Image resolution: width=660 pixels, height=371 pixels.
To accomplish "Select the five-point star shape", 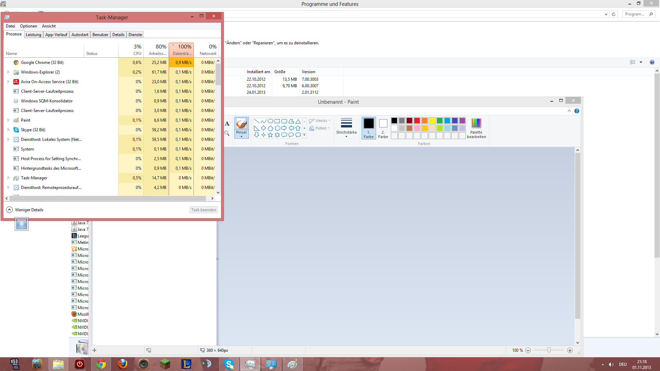I will point(270,135).
